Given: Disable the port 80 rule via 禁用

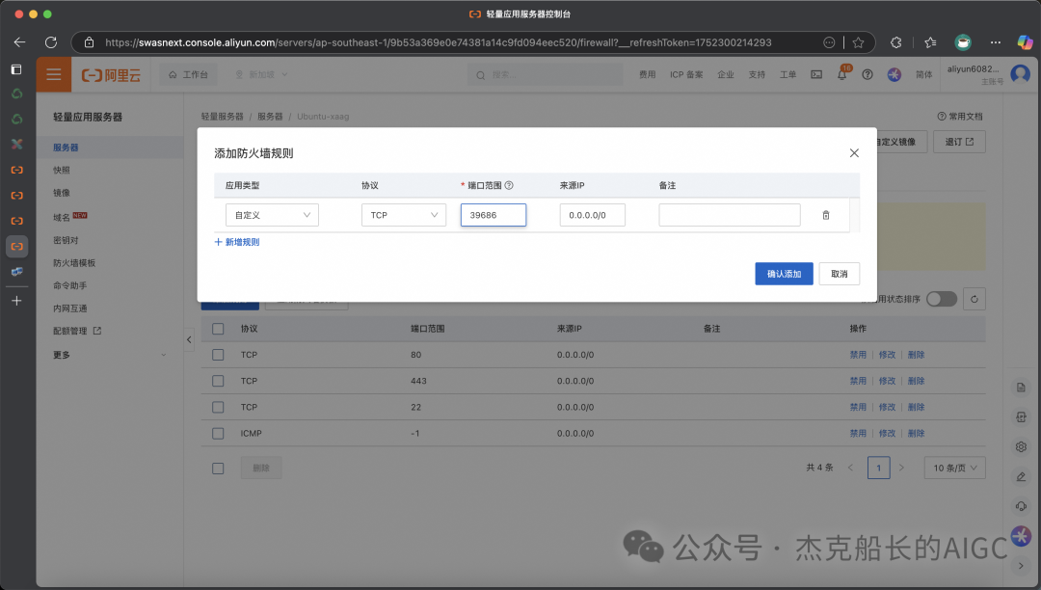Looking at the screenshot, I should [858, 355].
